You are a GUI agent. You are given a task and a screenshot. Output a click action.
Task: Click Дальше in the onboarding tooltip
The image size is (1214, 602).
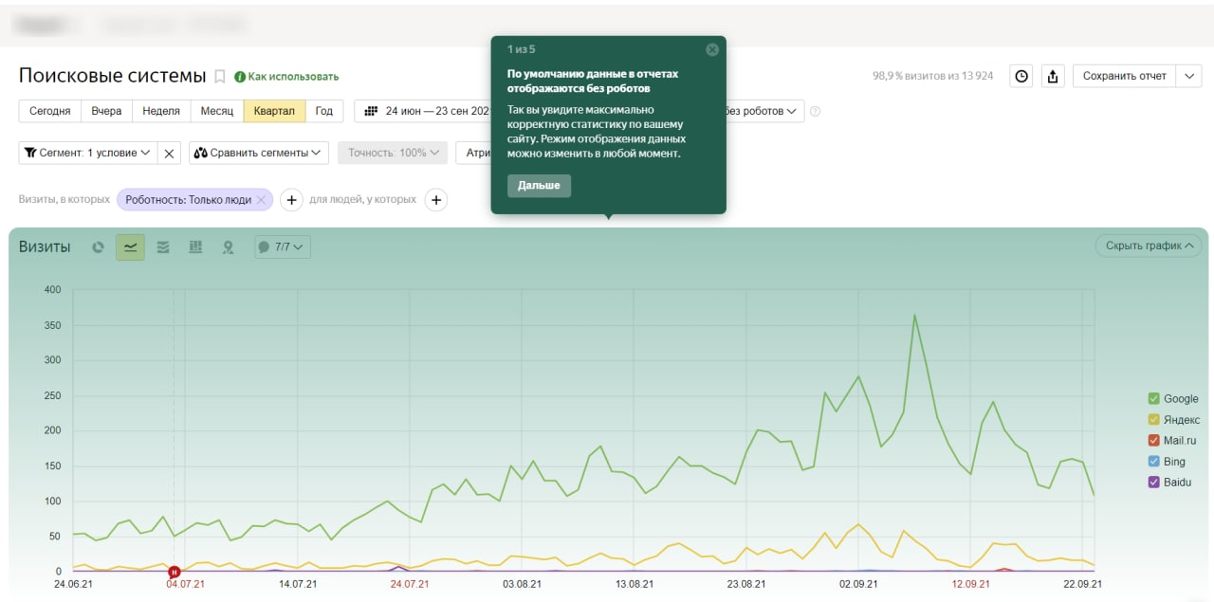[539, 186]
